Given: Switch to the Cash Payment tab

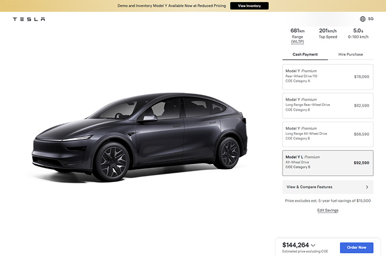Looking at the screenshot, I should click(x=305, y=55).
